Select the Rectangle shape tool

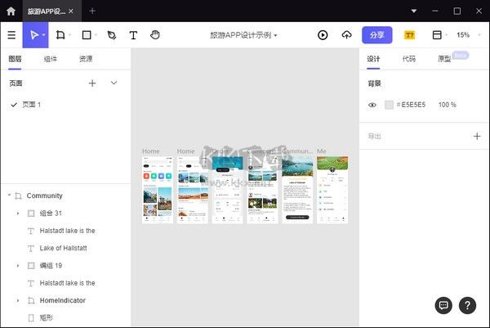(87, 35)
